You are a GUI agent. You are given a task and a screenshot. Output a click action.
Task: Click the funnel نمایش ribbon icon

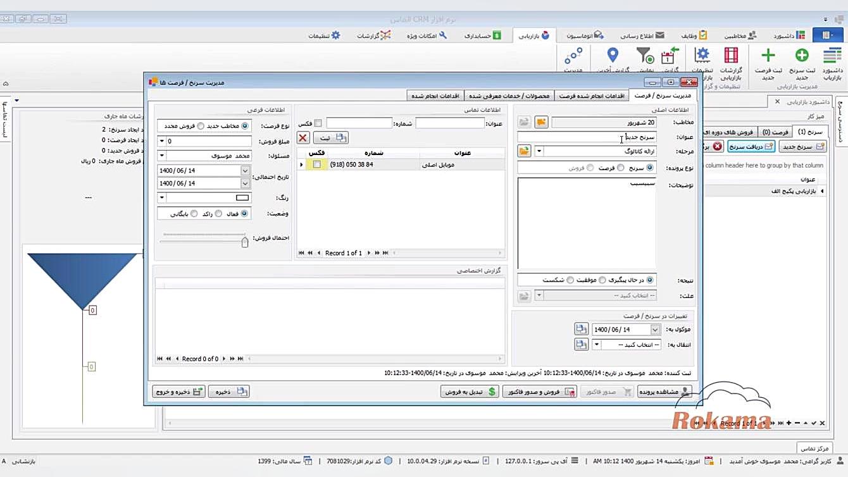pyautogui.click(x=644, y=56)
